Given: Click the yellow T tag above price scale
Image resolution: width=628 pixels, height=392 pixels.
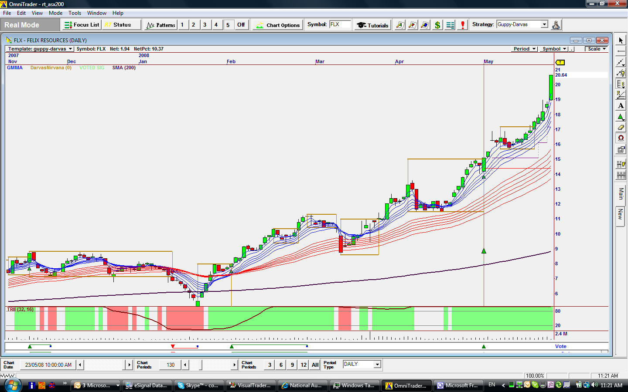Looking at the screenshot, I should (560, 63).
